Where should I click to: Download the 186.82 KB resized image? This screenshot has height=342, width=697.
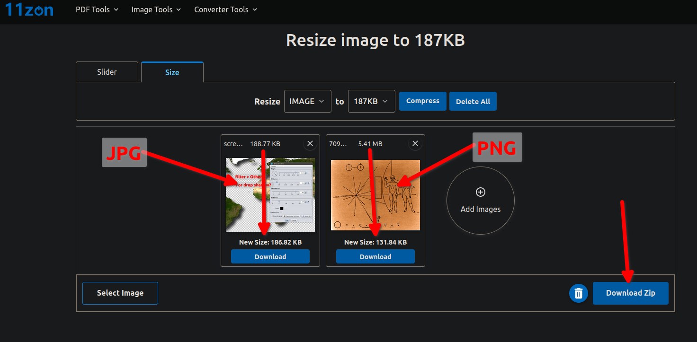[x=270, y=256]
